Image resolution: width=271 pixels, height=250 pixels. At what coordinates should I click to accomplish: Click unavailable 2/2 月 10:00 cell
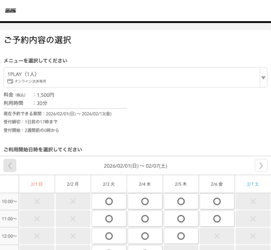(73, 201)
